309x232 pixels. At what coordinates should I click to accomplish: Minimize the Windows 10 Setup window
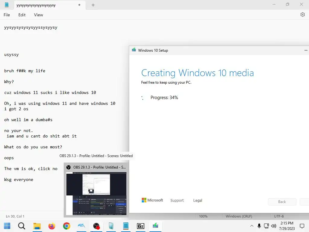tap(306, 50)
